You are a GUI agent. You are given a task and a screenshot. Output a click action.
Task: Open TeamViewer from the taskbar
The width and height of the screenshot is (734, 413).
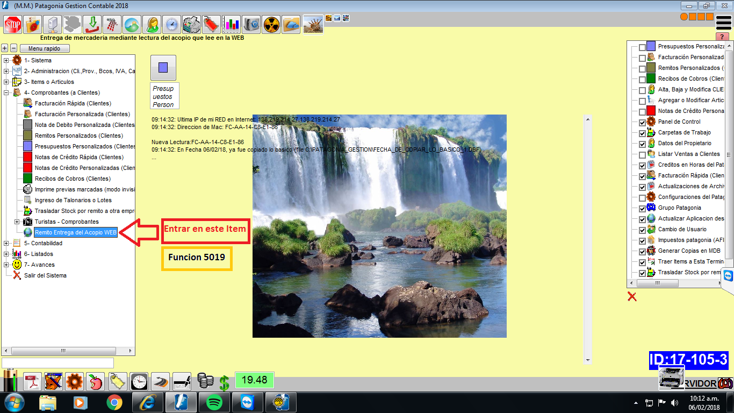pyautogui.click(x=248, y=402)
